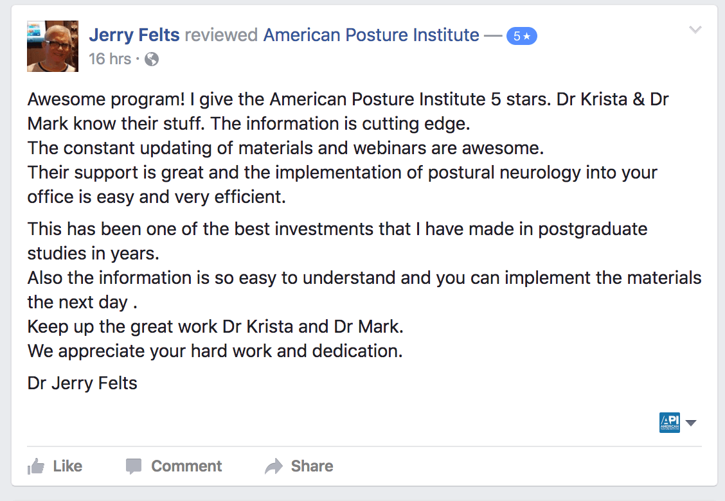Click Jerry Felts profile picture thumbnail
Viewport: 725px width, 501px height.
coord(53,46)
